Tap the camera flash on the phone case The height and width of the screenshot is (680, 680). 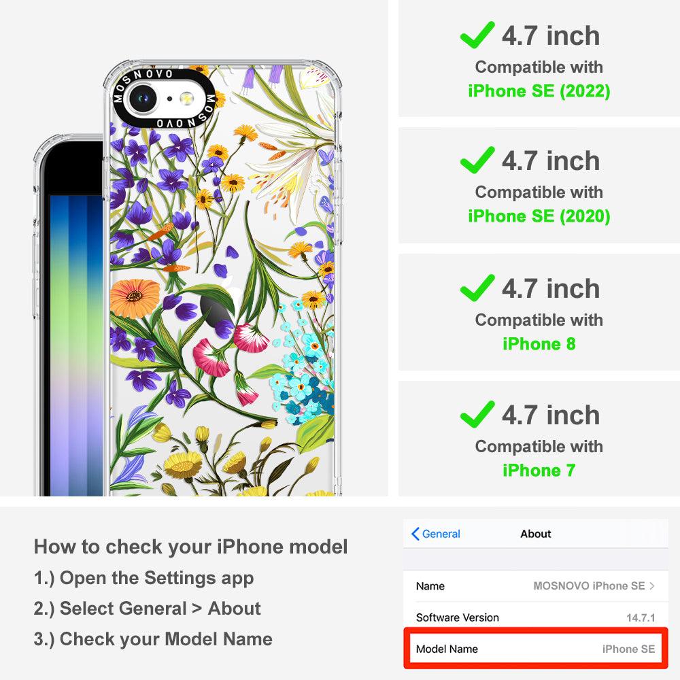[x=187, y=99]
